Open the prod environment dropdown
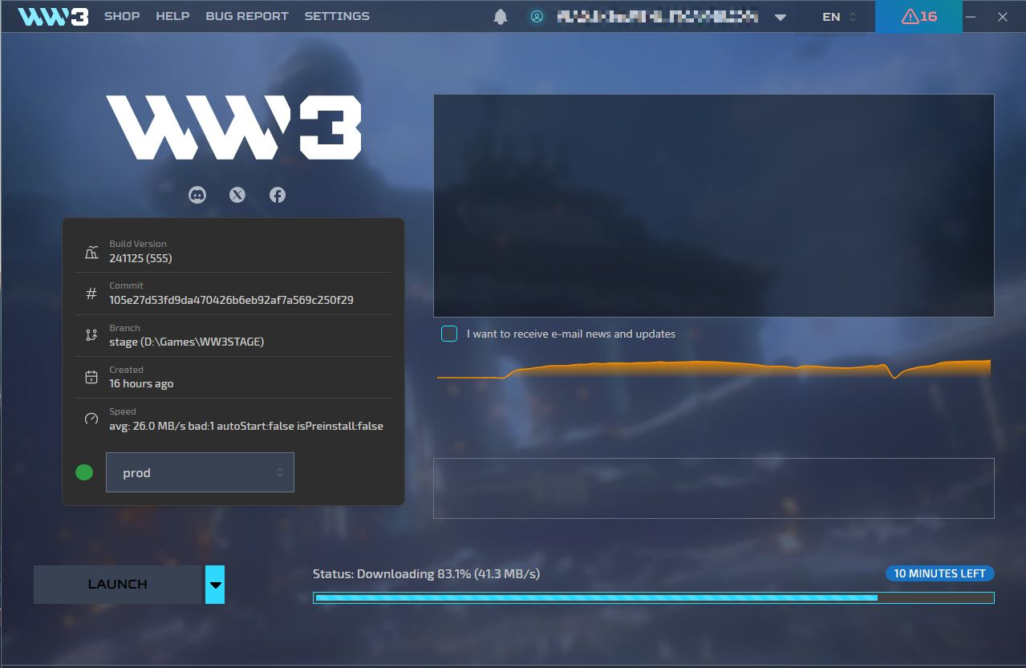This screenshot has width=1026, height=668. (x=200, y=472)
